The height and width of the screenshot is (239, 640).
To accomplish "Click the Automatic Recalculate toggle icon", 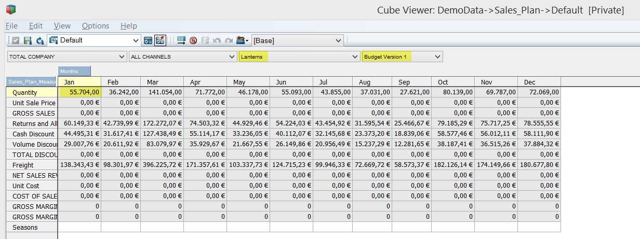I will click(x=161, y=40).
